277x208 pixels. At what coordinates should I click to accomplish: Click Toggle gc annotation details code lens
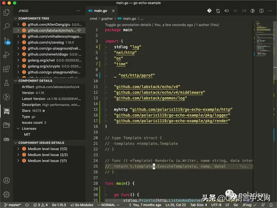[128, 25]
